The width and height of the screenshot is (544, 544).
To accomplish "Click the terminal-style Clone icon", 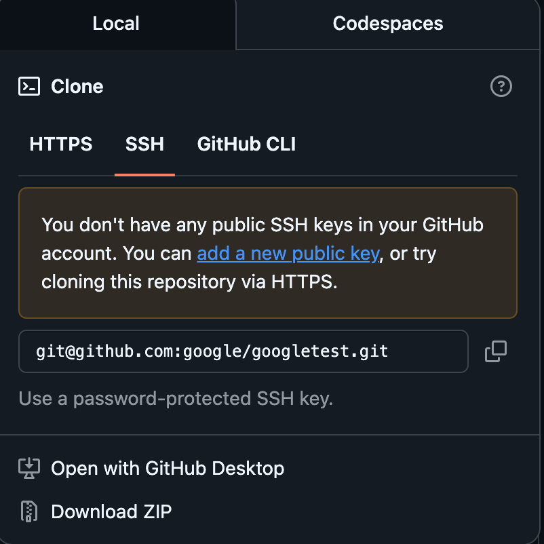I will (x=28, y=86).
